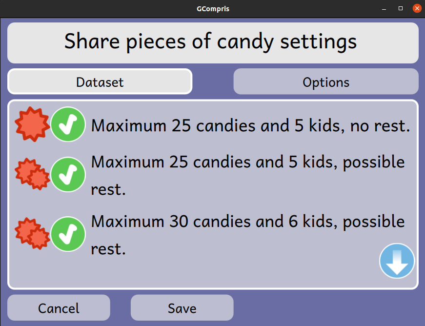This screenshot has width=425, height=326.
Task: Cancel the settings dialog
Action: pos(59,307)
